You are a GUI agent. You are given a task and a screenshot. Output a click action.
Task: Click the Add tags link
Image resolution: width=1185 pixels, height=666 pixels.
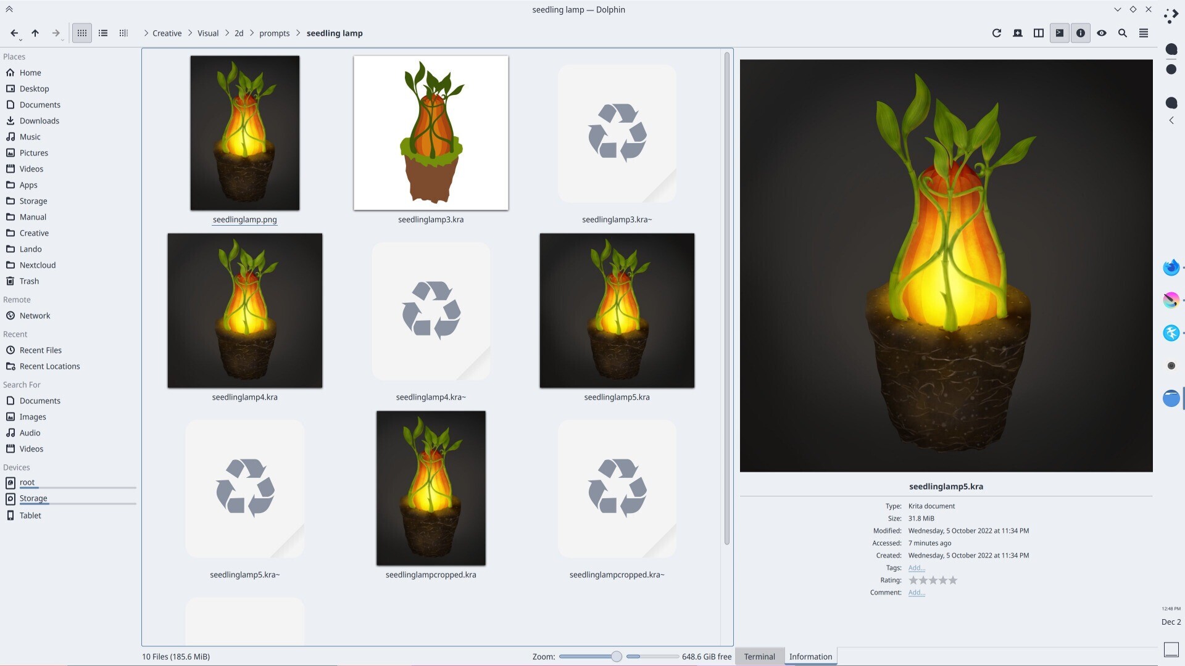pyautogui.click(x=916, y=568)
